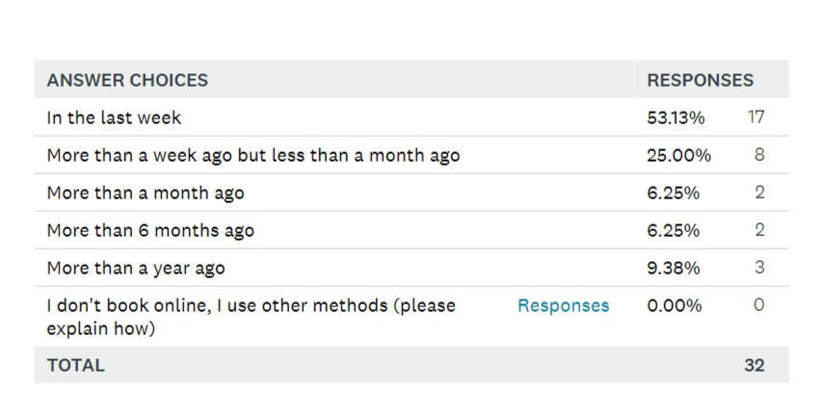The width and height of the screenshot is (824, 415).
Task: Click the 53.13% percentage value
Action: point(676,117)
